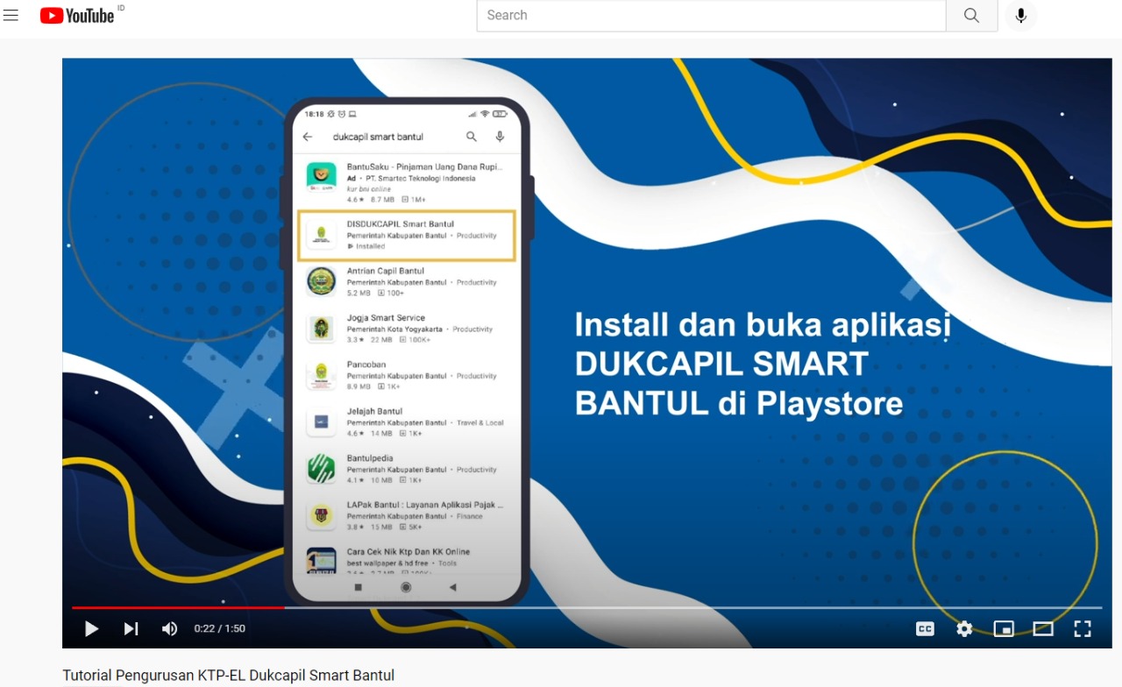The height and width of the screenshot is (687, 1122).
Task: Click the Jogja Smart Service app icon
Action: pyautogui.click(x=321, y=329)
